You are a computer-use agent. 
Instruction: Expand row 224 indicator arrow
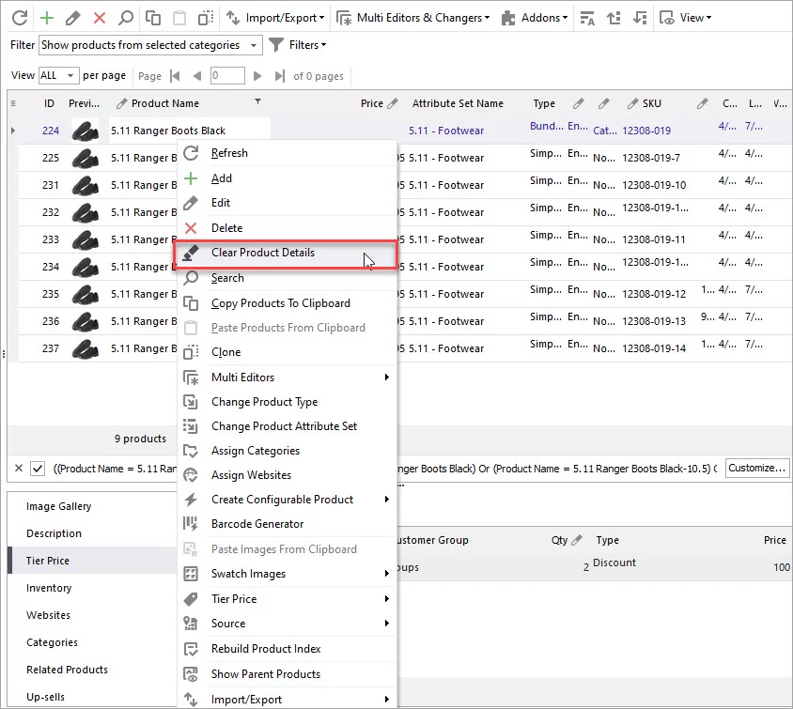tap(13, 131)
